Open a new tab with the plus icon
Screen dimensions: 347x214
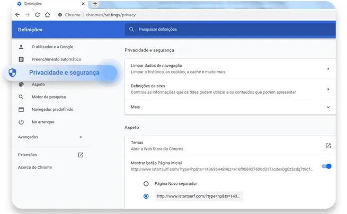95,4
